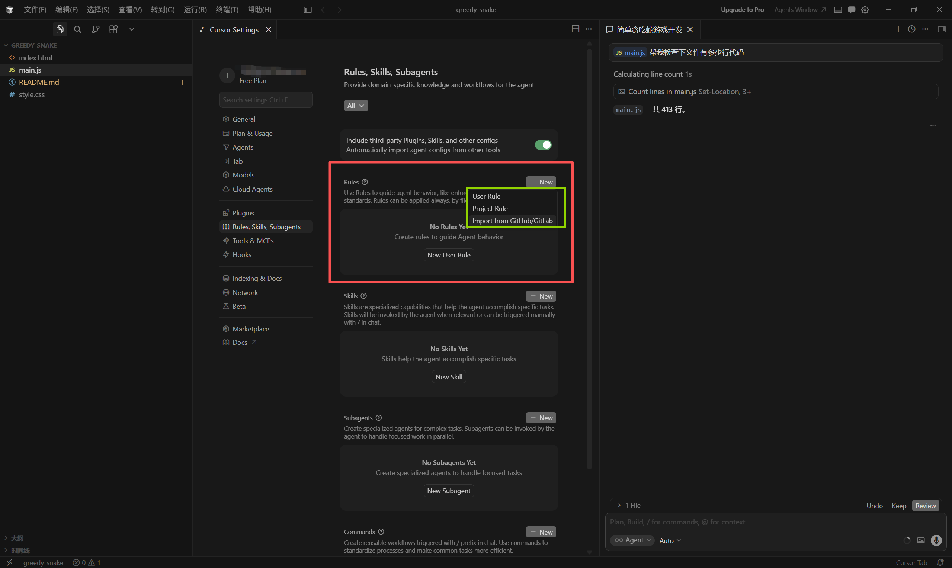Close the Cursor Settings tab

point(269,29)
